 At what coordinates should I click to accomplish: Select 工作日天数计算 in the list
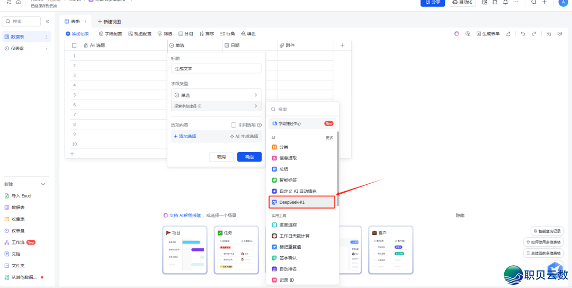click(x=302, y=236)
